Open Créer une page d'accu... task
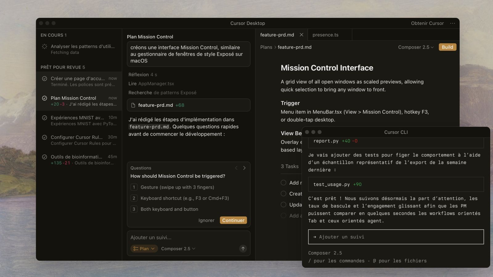Screen dimensions: 493x277 click(79, 81)
